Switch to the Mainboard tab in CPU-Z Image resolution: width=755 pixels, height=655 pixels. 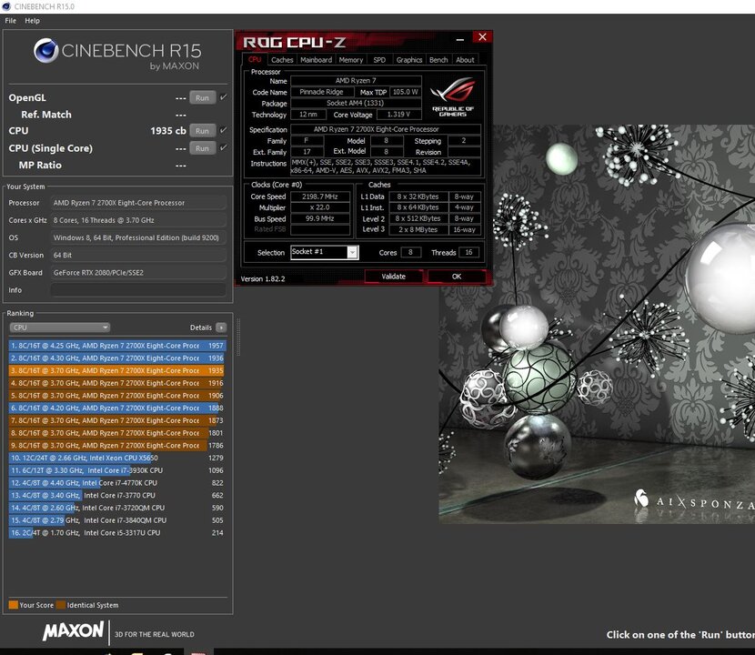pyautogui.click(x=316, y=60)
